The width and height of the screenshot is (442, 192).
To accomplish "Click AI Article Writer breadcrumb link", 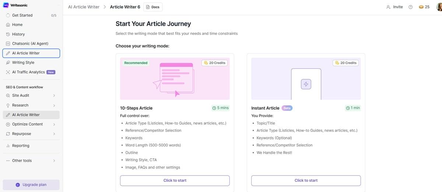I will tap(84, 7).
